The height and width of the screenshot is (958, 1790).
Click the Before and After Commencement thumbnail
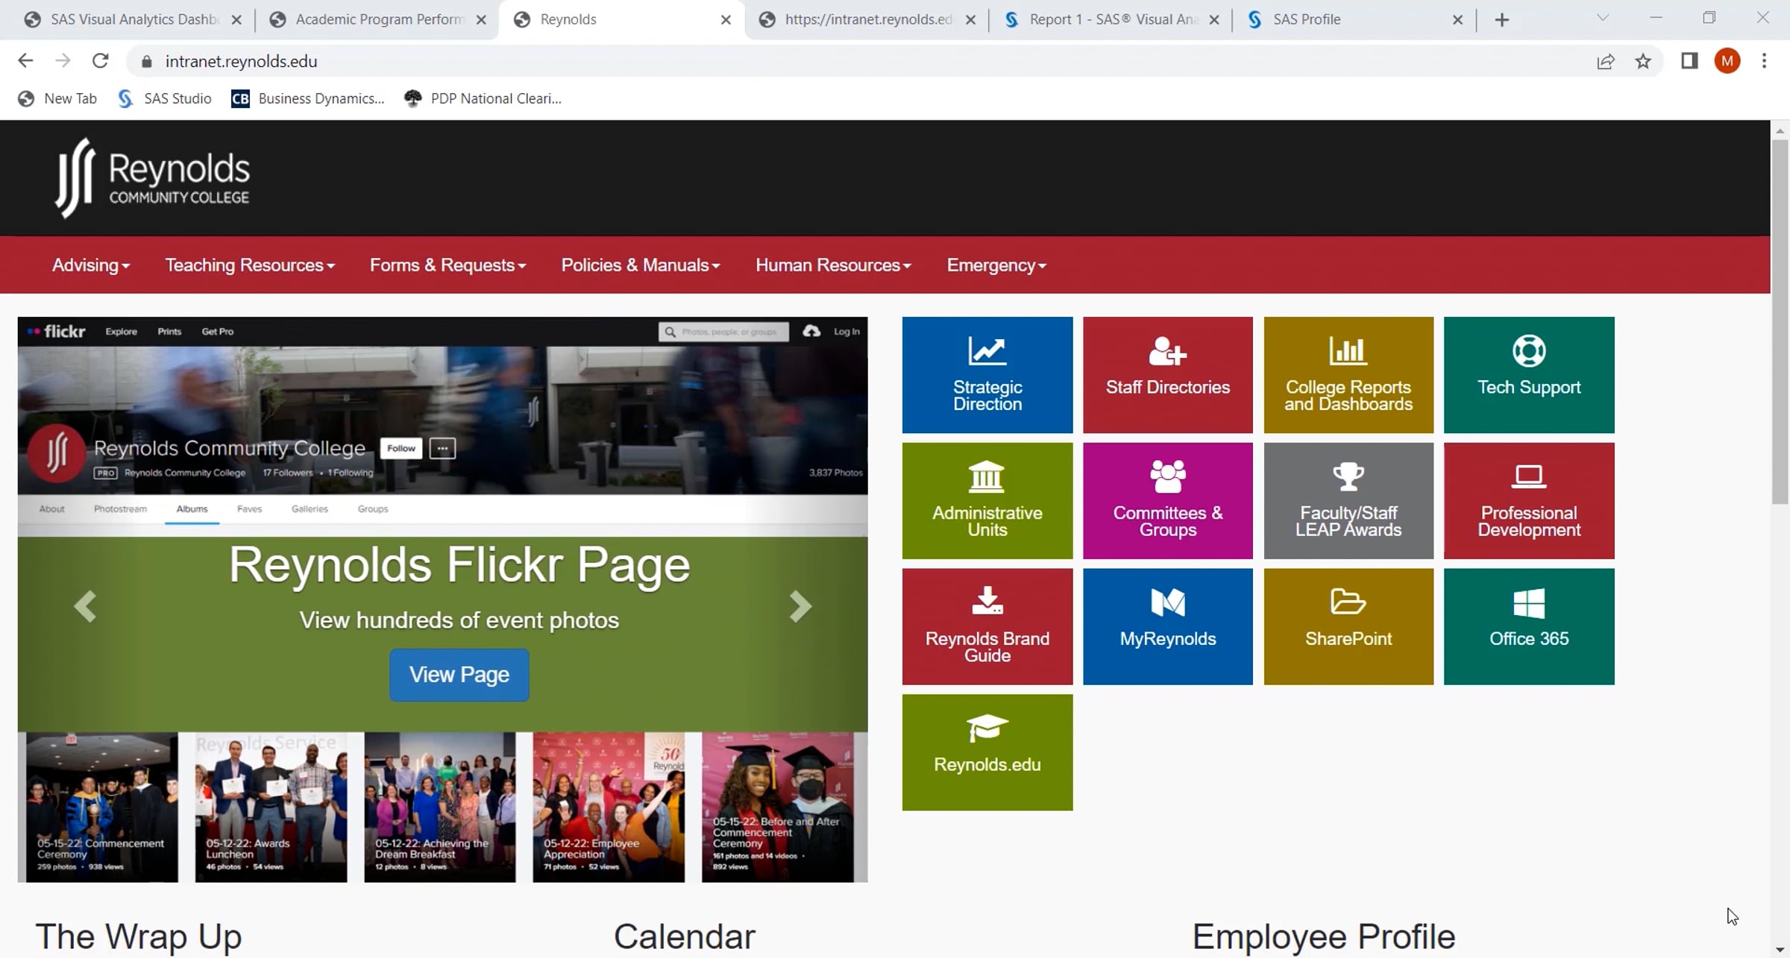click(777, 807)
